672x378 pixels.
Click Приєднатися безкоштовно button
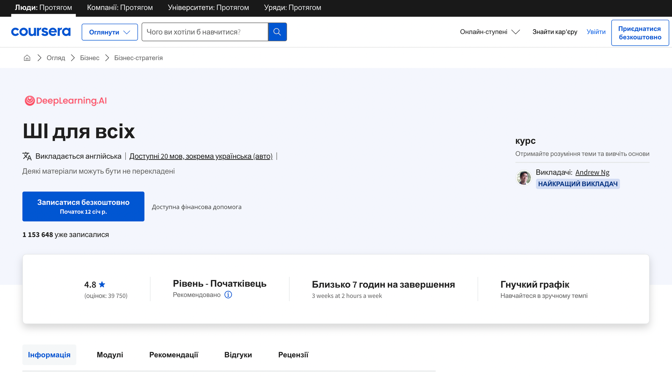coord(640,33)
